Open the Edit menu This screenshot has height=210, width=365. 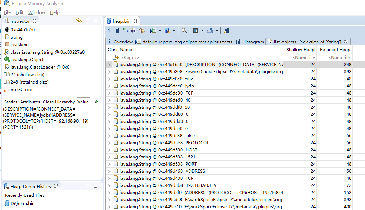tap(20, 12)
